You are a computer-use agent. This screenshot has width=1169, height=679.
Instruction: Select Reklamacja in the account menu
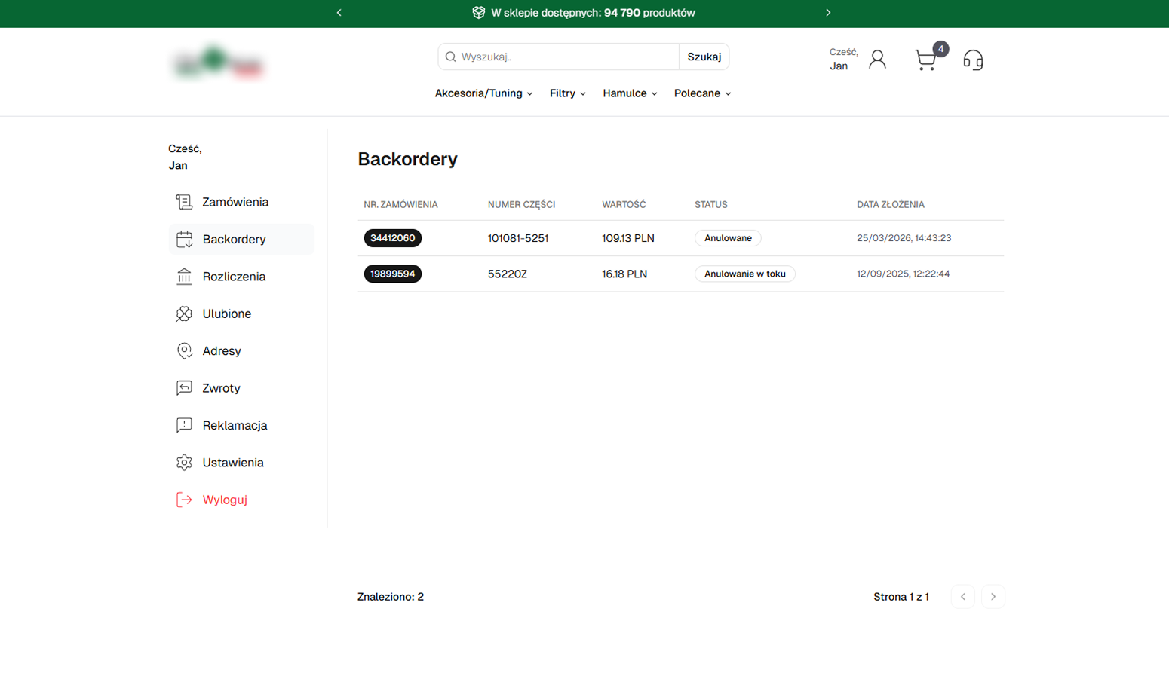(235, 425)
